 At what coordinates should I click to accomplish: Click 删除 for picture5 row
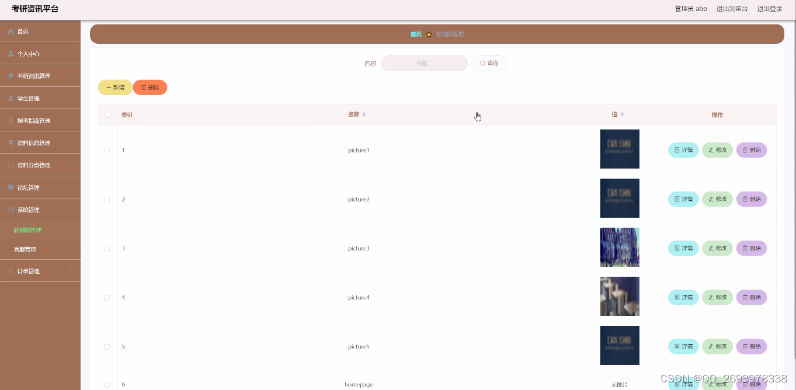[752, 346]
